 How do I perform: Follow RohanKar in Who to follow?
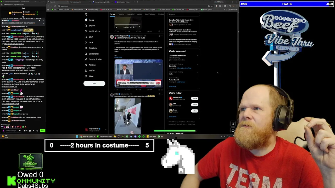pyautogui.click(x=194, y=98)
